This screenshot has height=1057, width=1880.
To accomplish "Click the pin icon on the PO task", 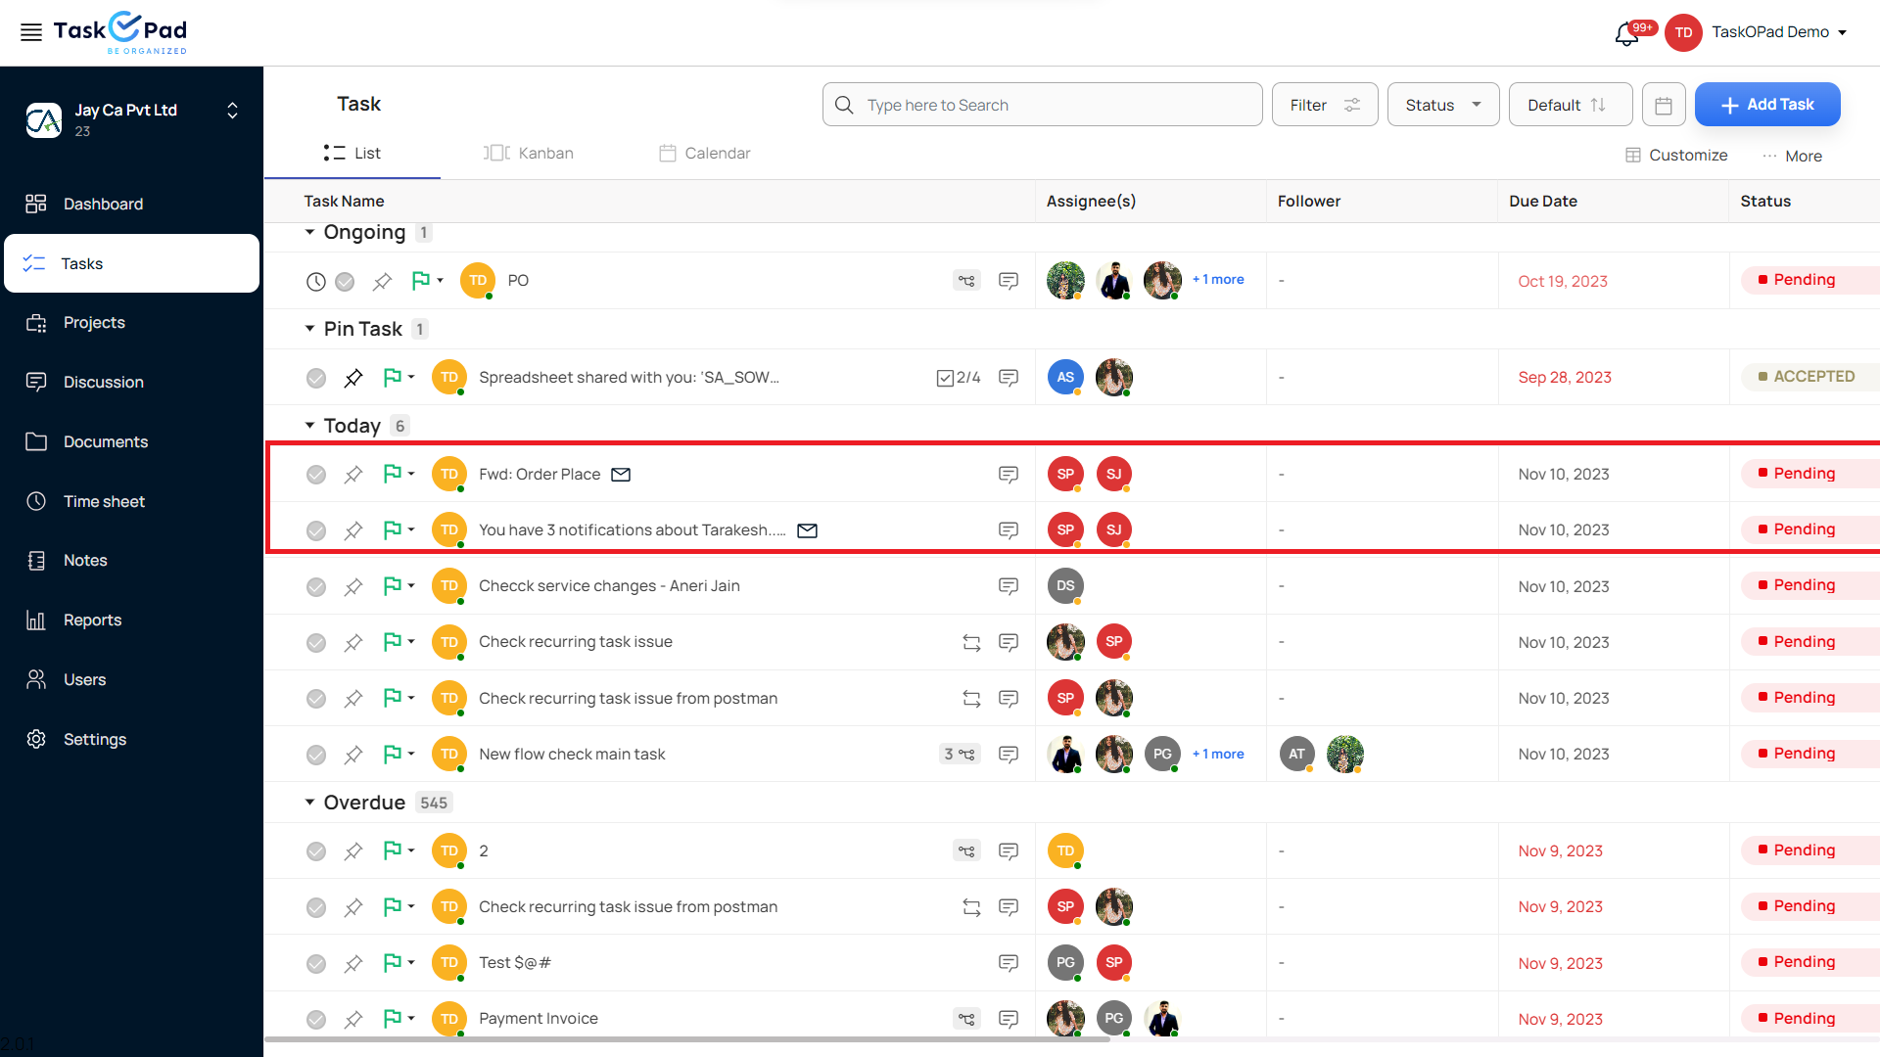I will 382,282.
